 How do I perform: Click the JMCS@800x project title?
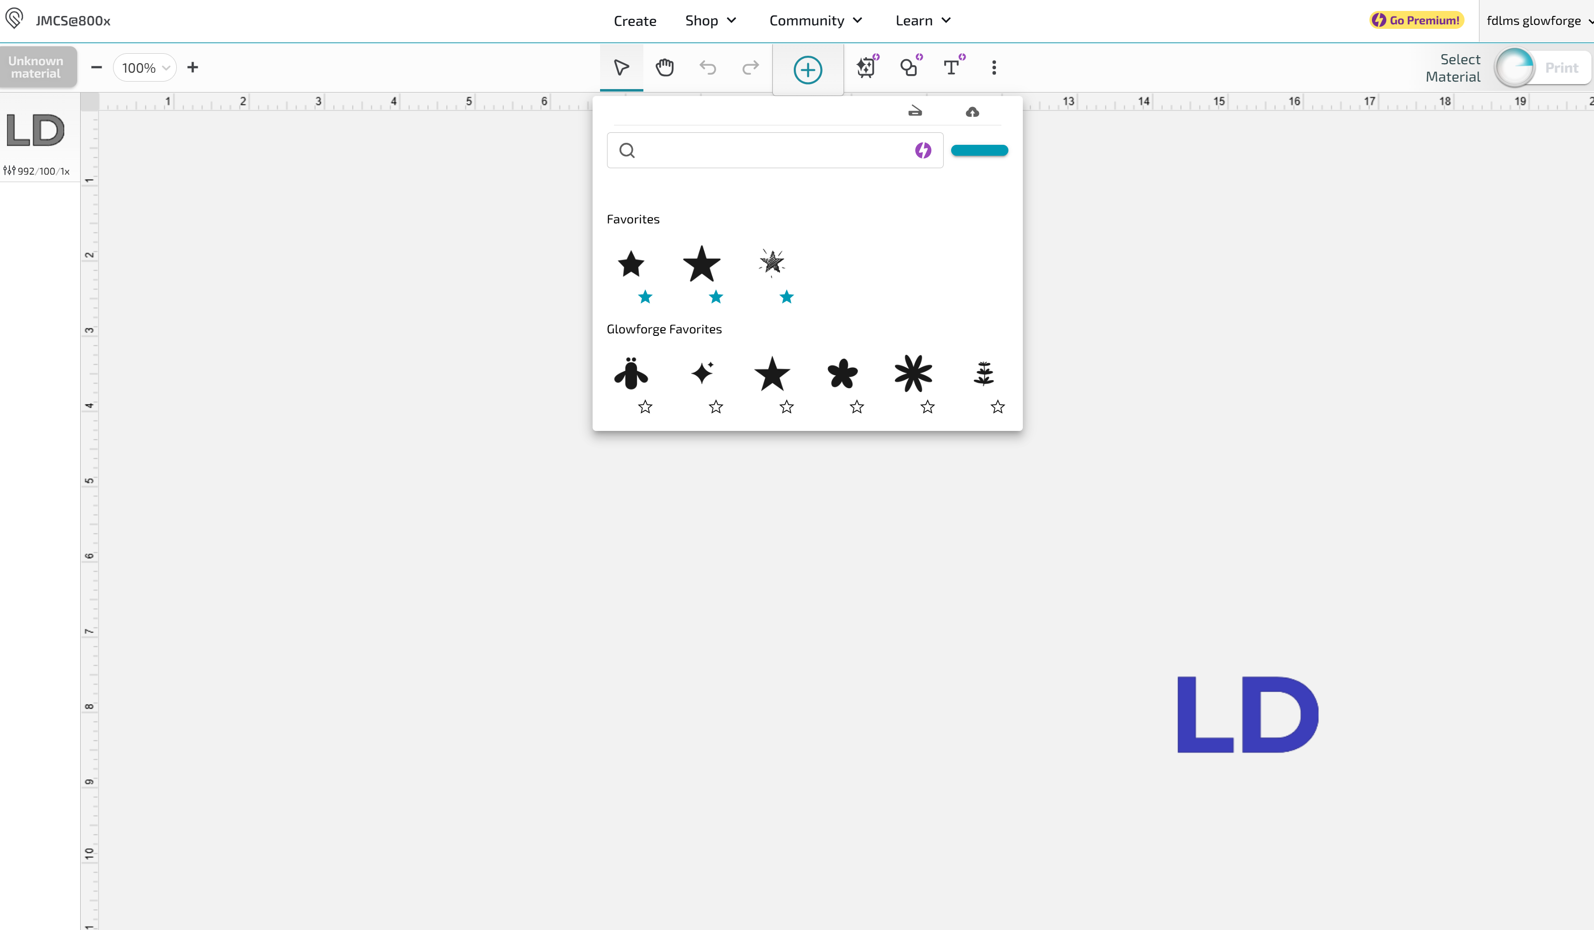73,20
